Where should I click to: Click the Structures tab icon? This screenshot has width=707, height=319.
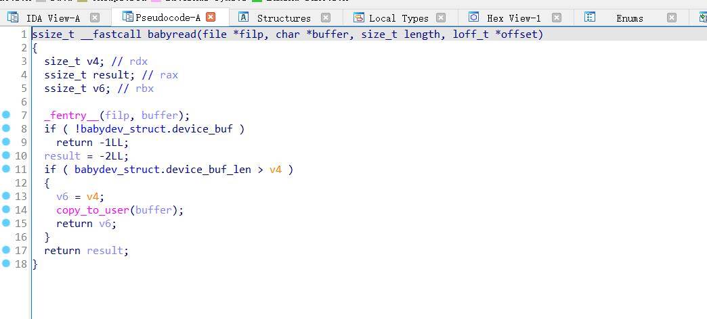(244, 18)
